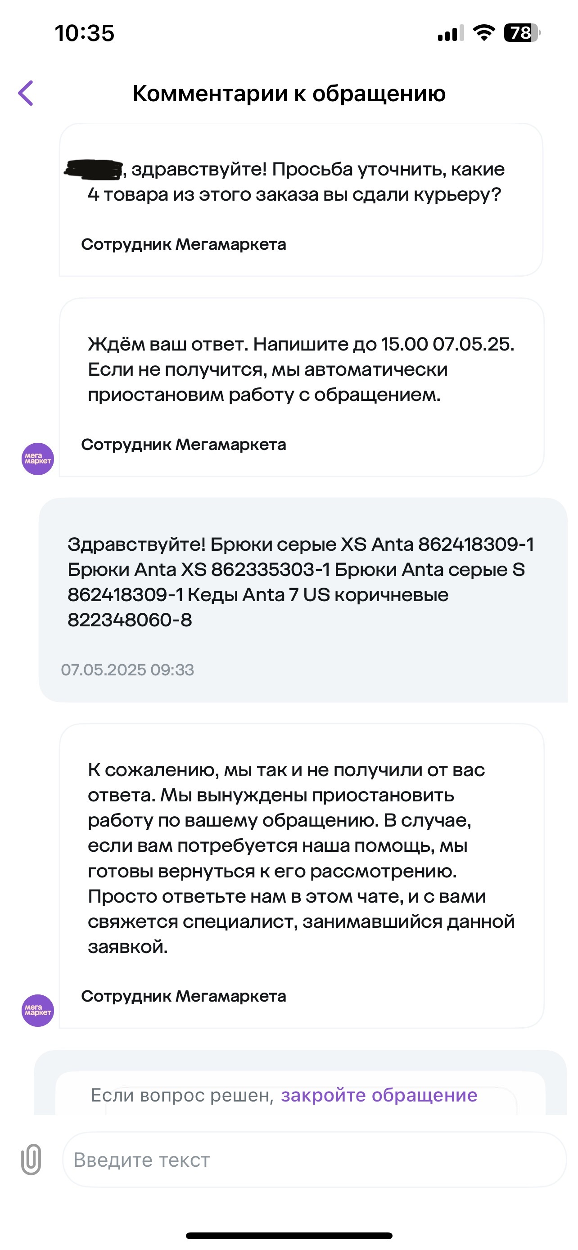
Task: Tap the Wi-Fi icon in status bar
Action: point(483,33)
